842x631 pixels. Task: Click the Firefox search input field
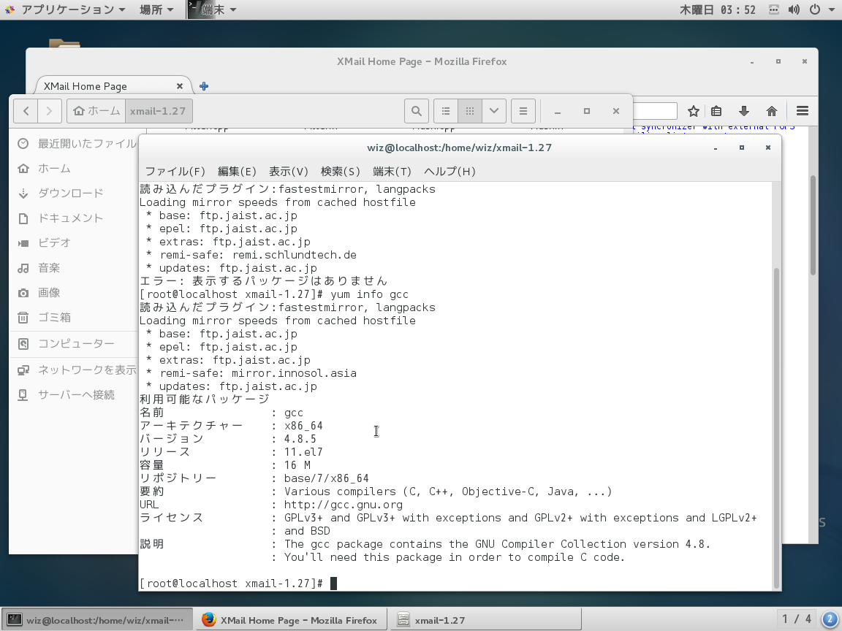[x=655, y=111]
